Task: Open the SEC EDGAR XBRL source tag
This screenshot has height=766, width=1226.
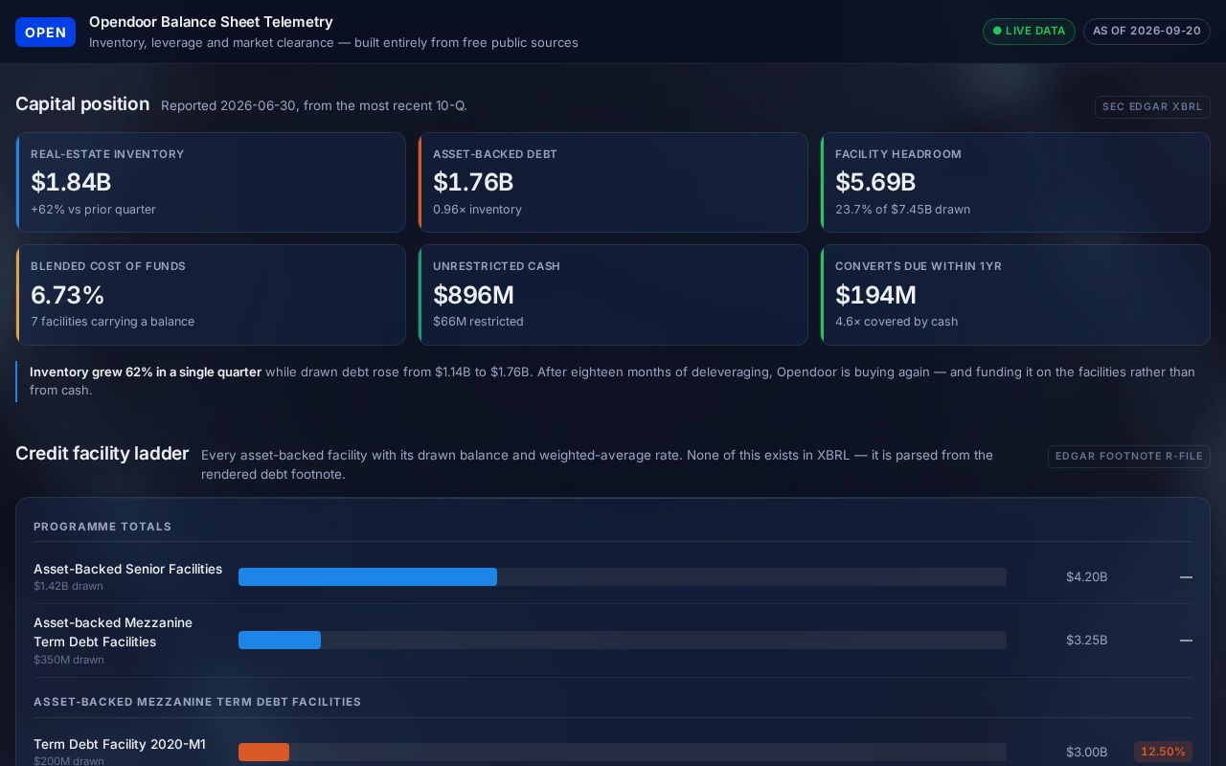Action: click(1152, 107)
